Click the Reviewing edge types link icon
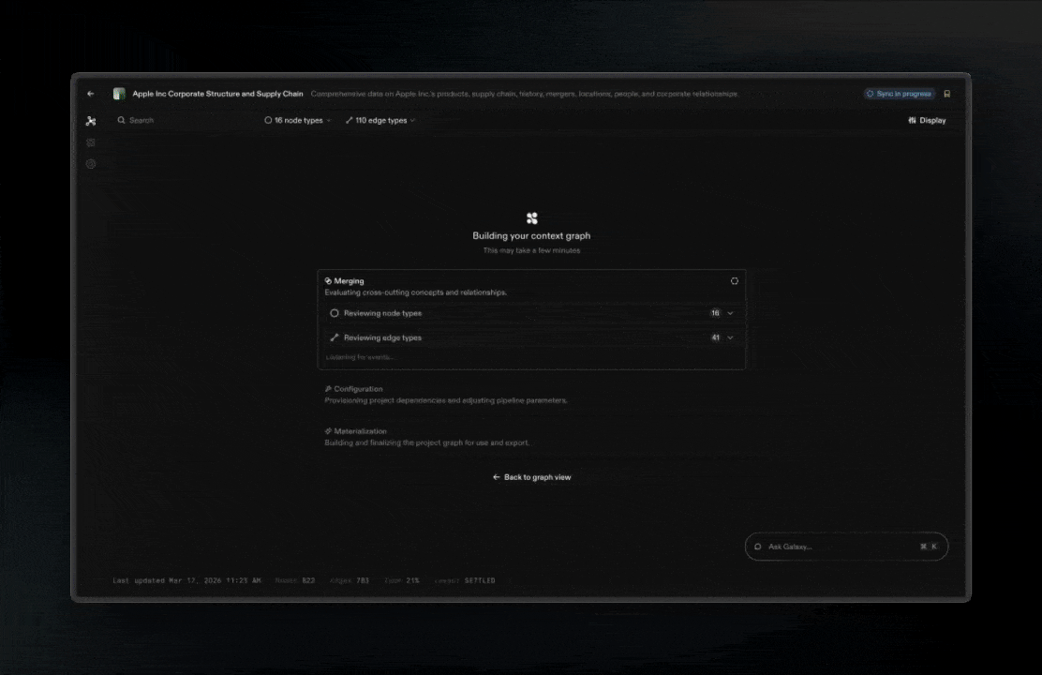Viewport: 1042px width, 675px height. pos(335,337)
